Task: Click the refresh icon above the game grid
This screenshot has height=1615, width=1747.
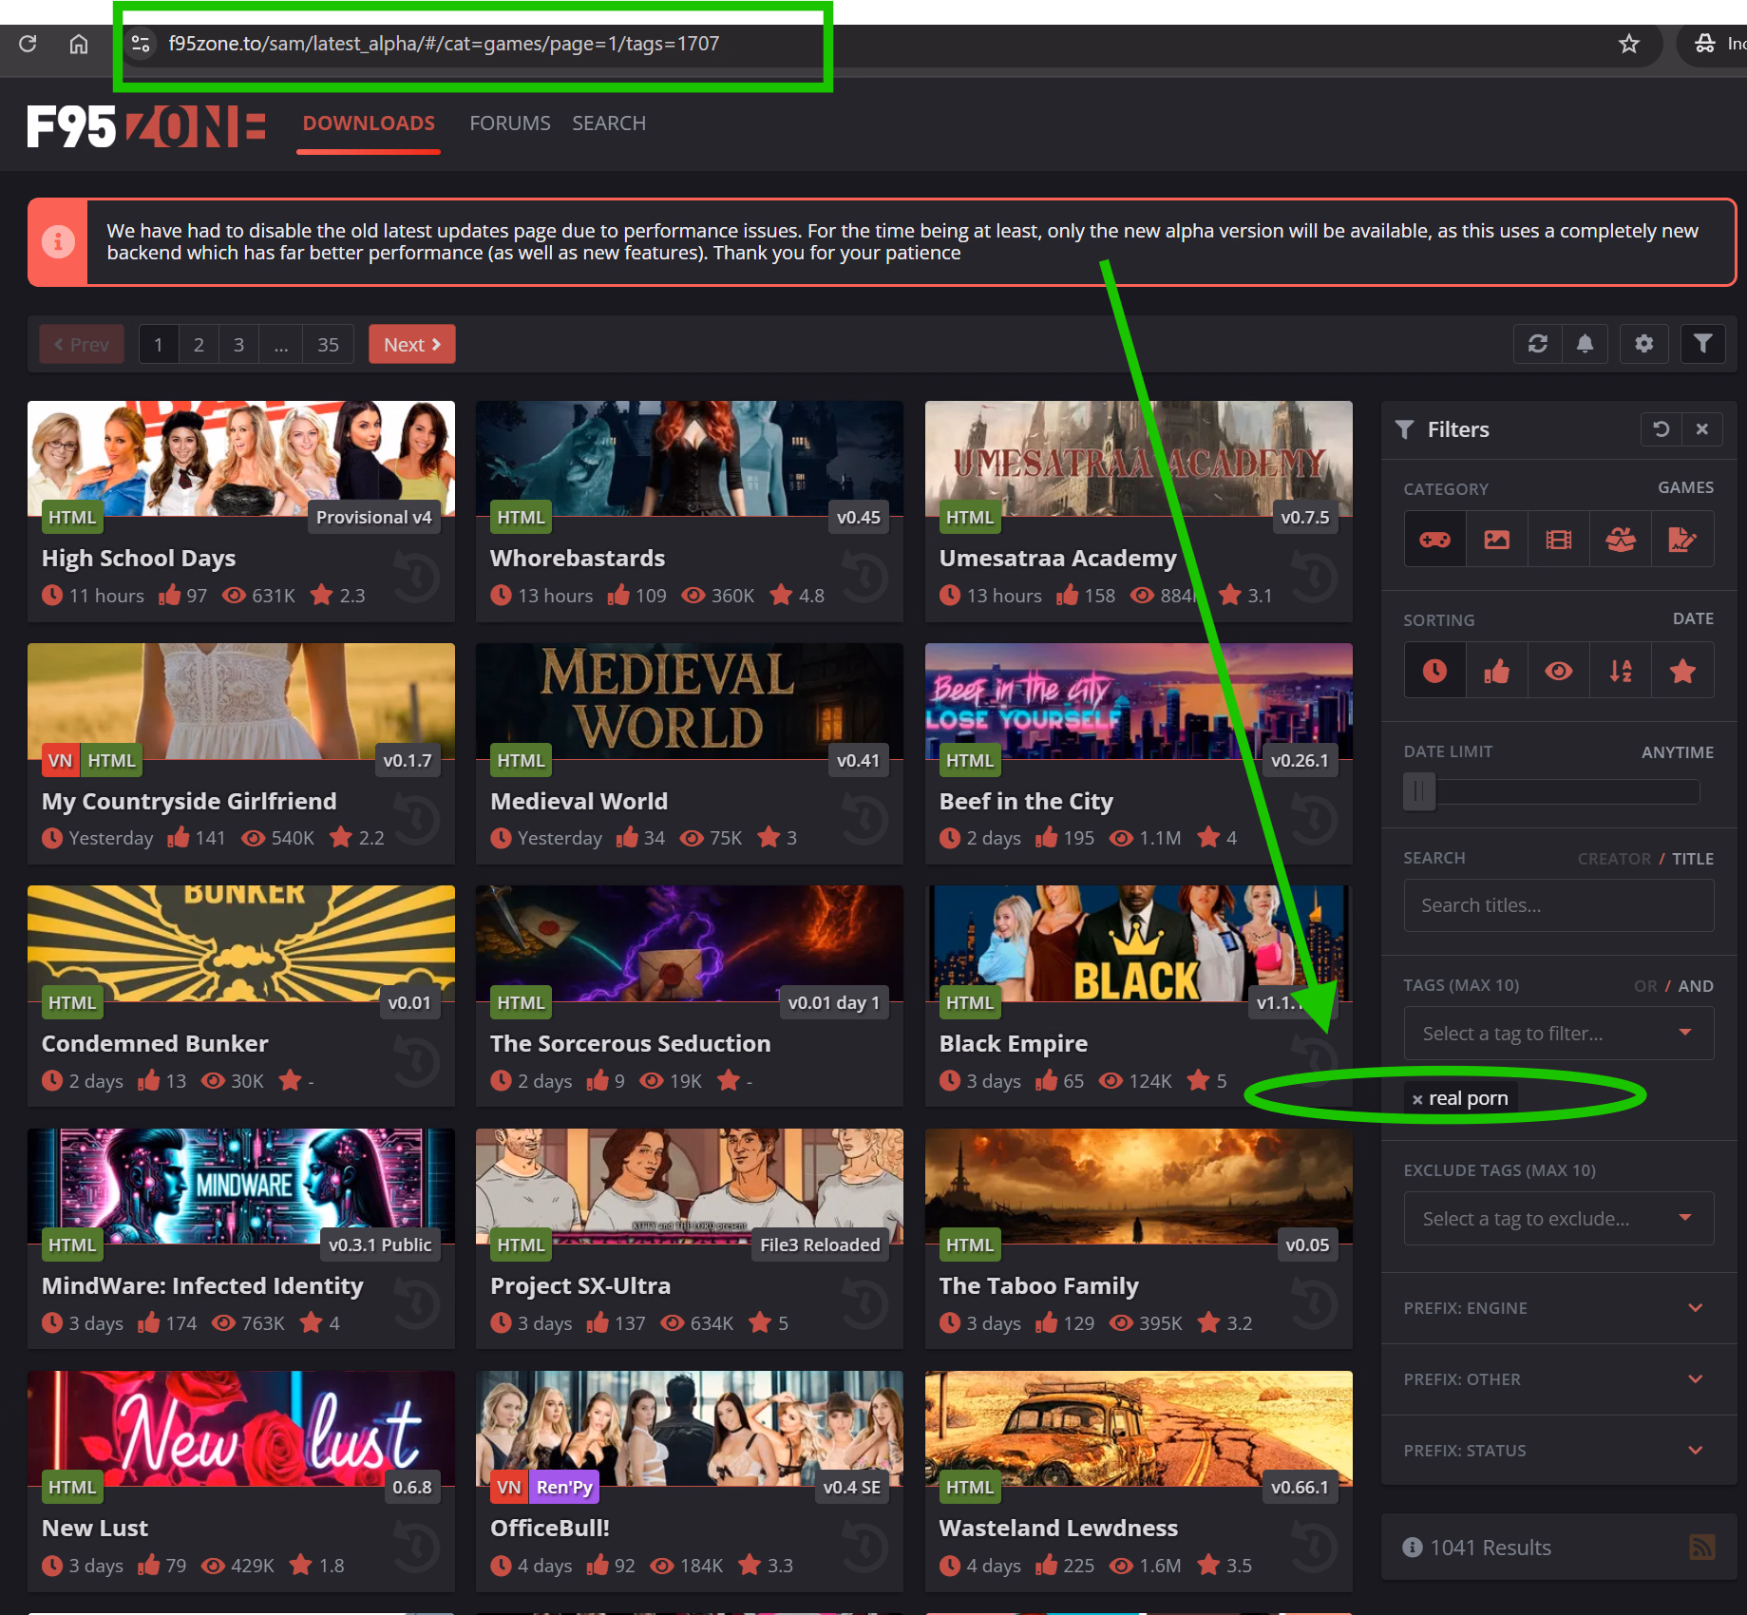Action: click(1537, 344)
